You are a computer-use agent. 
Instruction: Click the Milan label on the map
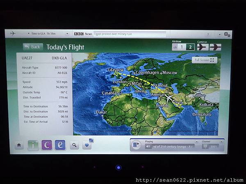click(x=137, y=84)
